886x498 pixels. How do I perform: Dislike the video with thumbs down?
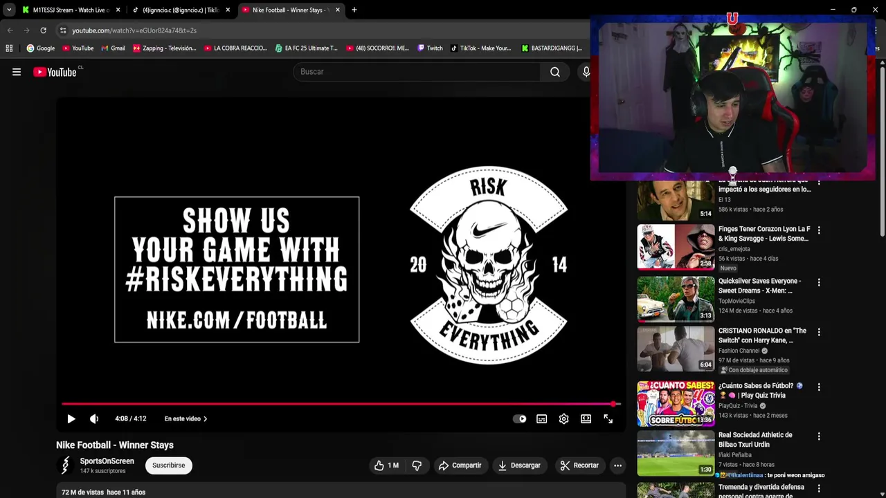coord(417,465)
